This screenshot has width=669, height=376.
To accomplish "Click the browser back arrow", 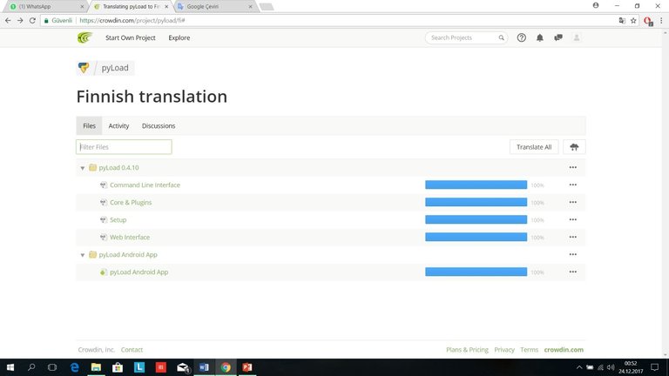I will click(8, 20).
